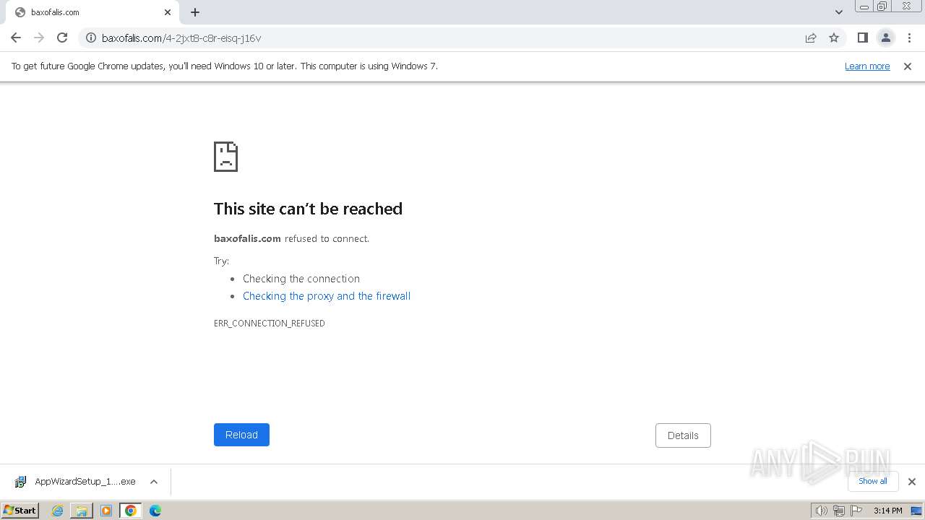This screenshot has width=925, height=520.
Task: Open Microsoft Edge from the taskbar
Action: tap(155, 511)
